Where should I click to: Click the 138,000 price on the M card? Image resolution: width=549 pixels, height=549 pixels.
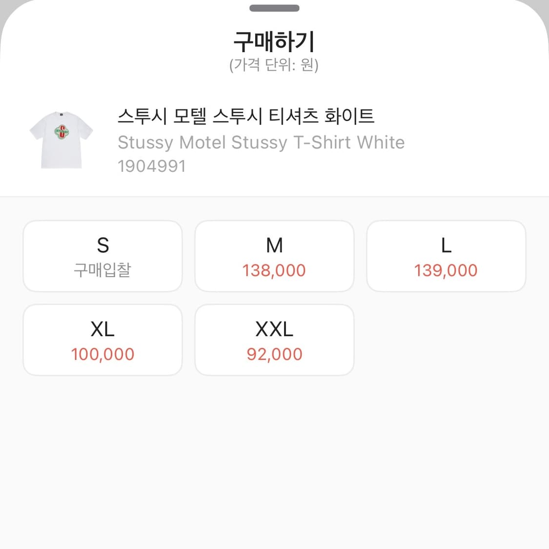(x=274, y=270)
